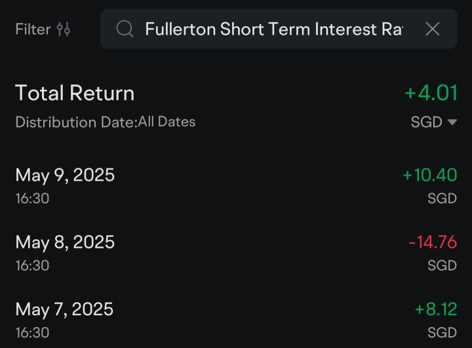Click the Filter text label
The width and height of the screenshot is (472, 348).
[x=33, y=29]
